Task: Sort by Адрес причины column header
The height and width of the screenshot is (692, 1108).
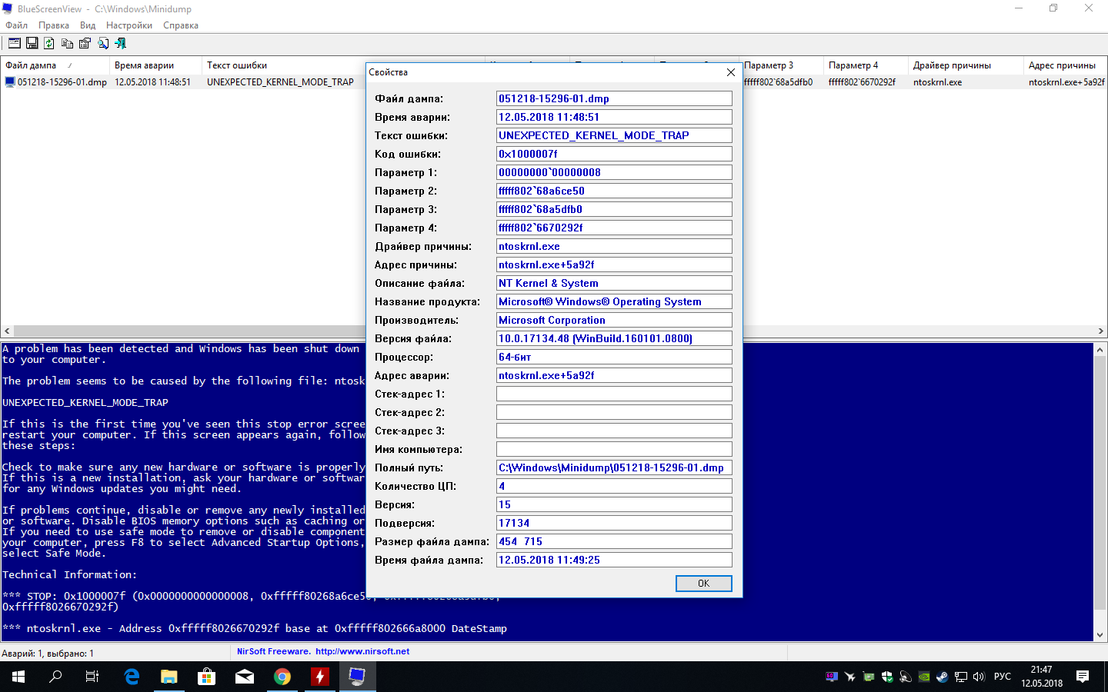Action: 1066,65
